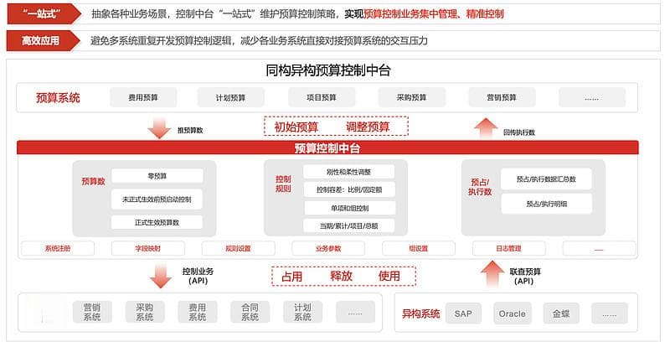Click the red 预算控制中台 banner
The height and width of the screenshot is (347, 670).
[x=327, y=148]
